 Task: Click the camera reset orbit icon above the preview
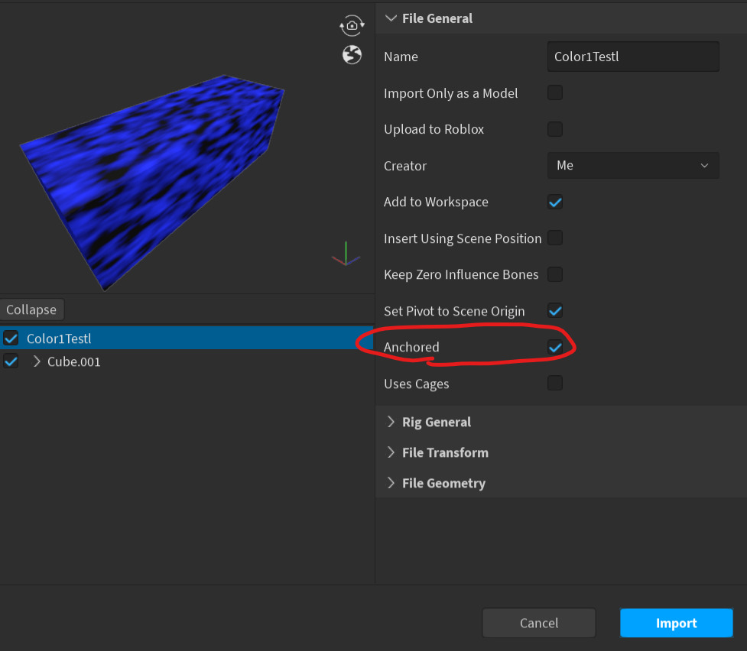[x=352, y=25]
